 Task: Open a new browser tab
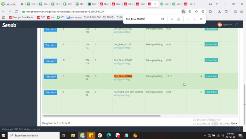(198, 4)
